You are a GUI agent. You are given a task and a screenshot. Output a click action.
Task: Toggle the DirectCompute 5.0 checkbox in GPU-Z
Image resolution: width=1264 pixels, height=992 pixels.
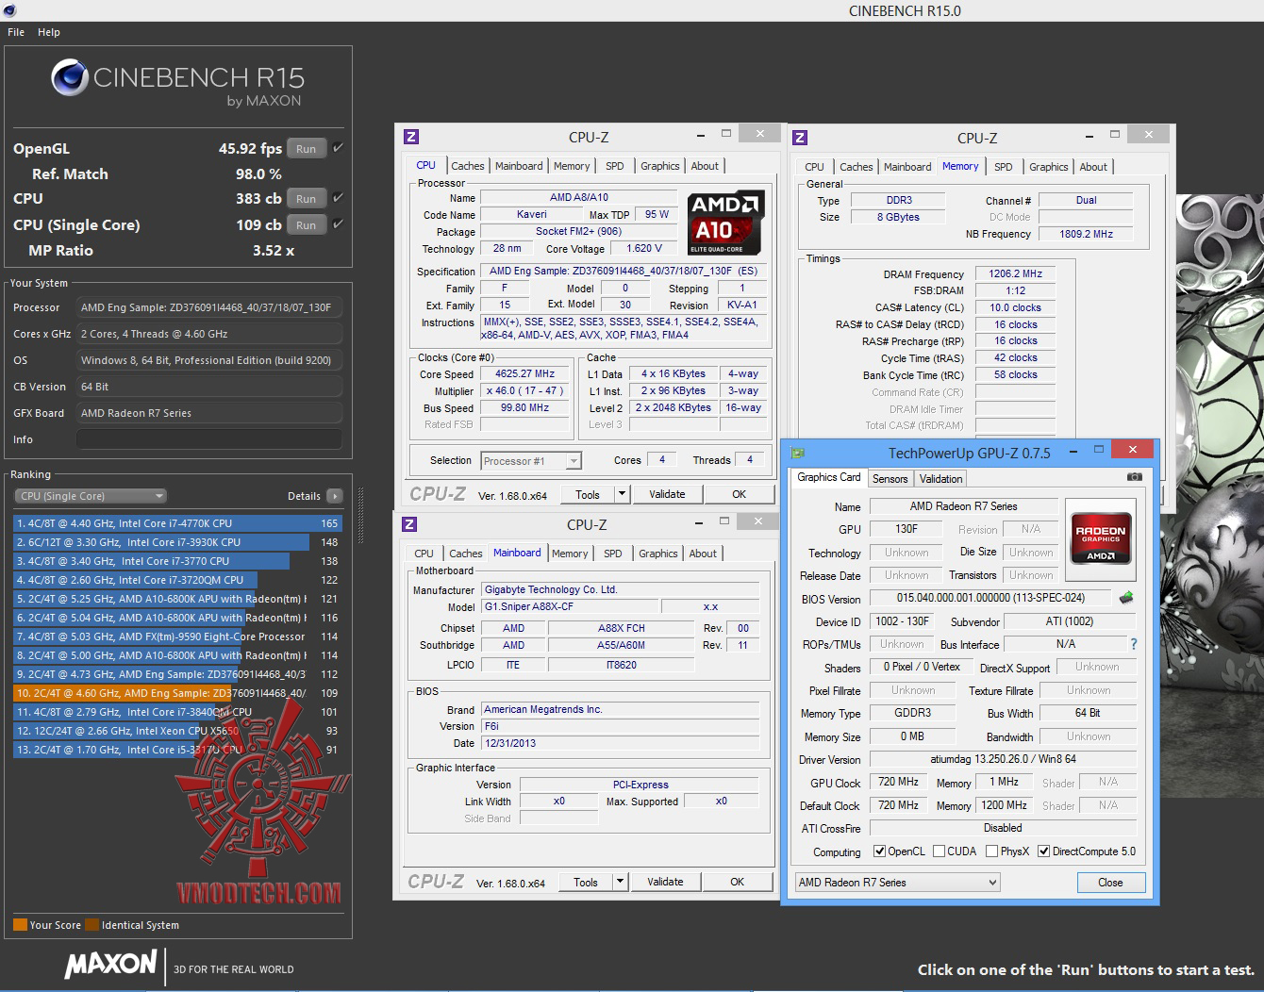tap(1044, 851)
